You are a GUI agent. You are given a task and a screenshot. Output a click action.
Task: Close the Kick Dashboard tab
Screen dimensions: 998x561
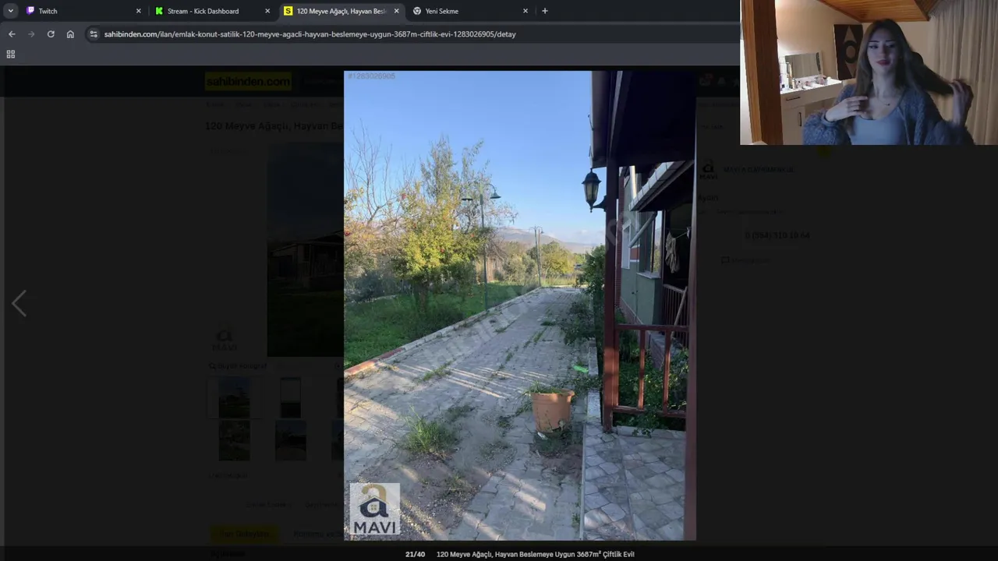(267, 11)
